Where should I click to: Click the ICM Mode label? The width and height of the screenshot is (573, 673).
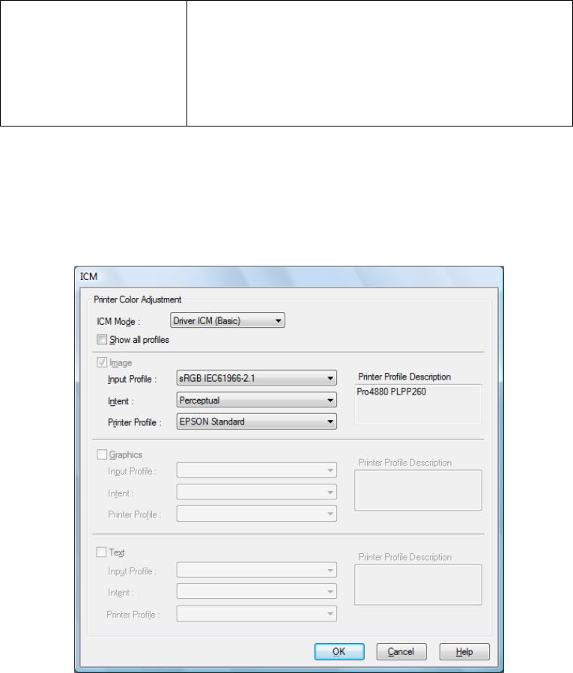[x=118, y=321]
